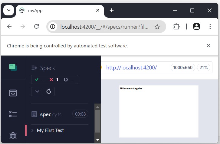
Task: Open the Cypress logo home icon
Action: pyautogui.click(x=13, y=67)
